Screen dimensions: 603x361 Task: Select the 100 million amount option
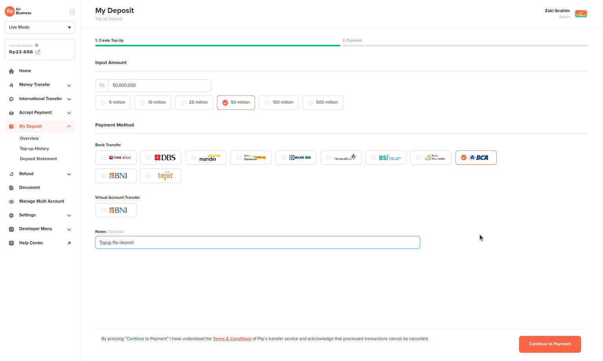279,103
